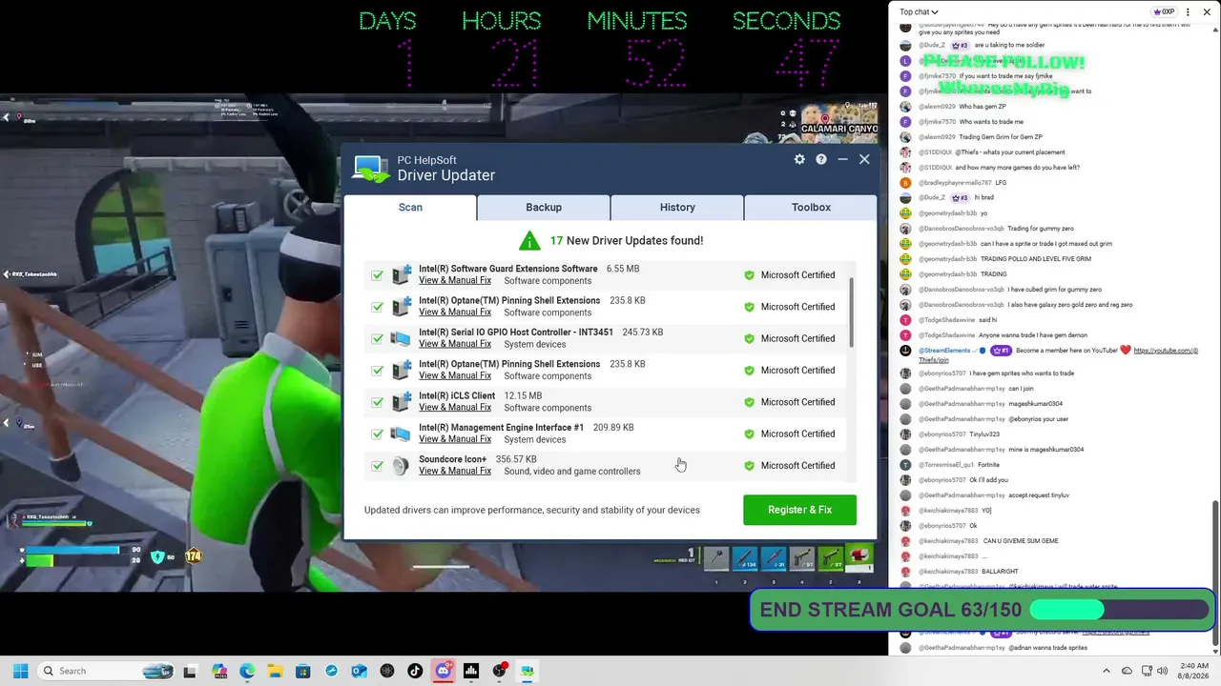Click the '17 New Driver Updates found!' text
Screen dimensions: 1221x686
(627, 240)
